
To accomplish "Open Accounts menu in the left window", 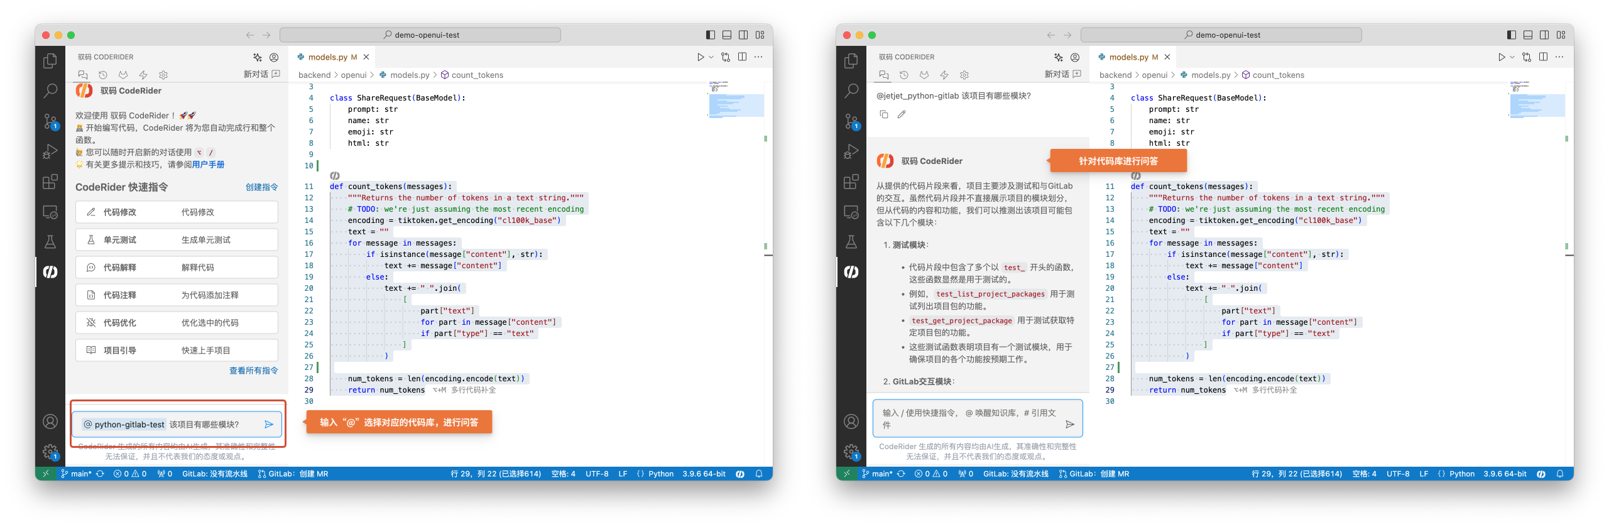I will click(50, 421).
